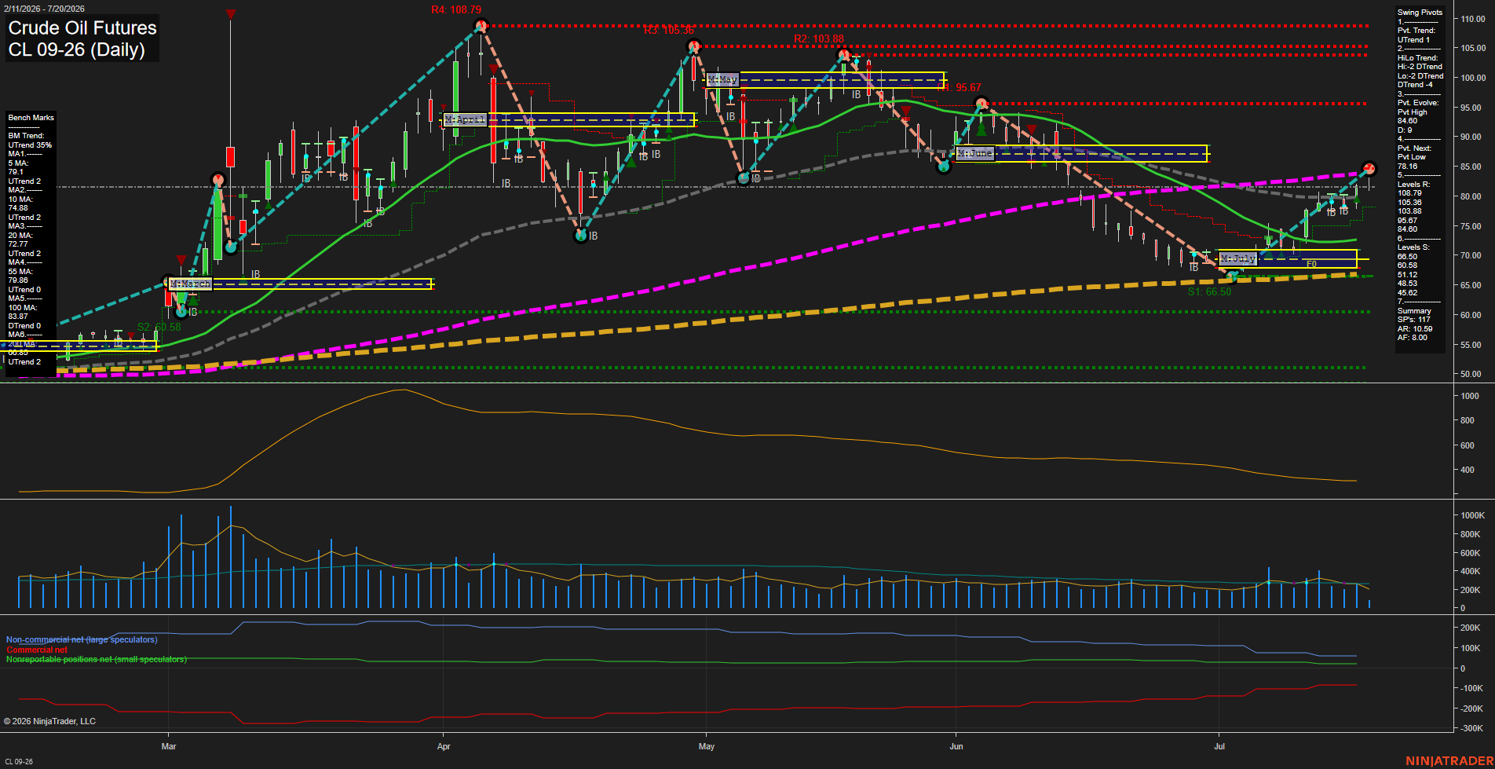Select the M:July monthly range tag
1495x769 pixels.
pos(1237,258)
